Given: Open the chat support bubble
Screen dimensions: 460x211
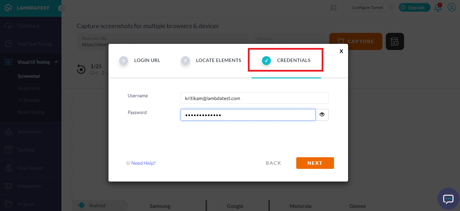Looking at the screenshot, I should [448, 199].
